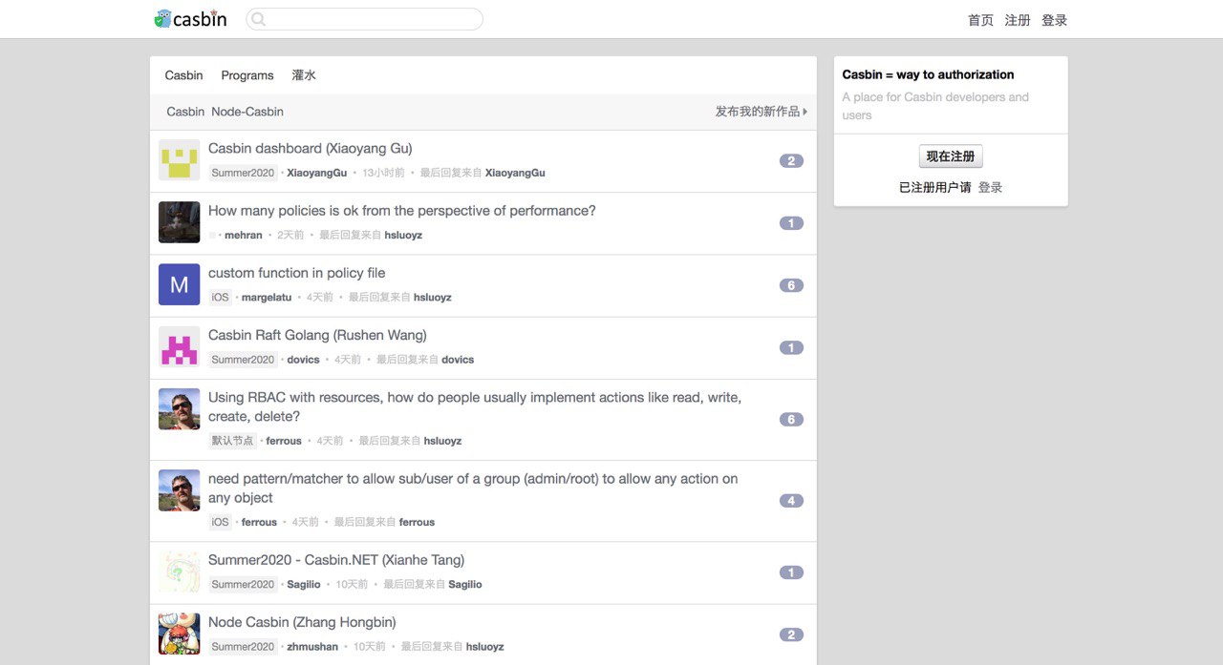Click reply count on Node Casbin post
This screenshot has width=1223, height=665.
pos(791,634)
